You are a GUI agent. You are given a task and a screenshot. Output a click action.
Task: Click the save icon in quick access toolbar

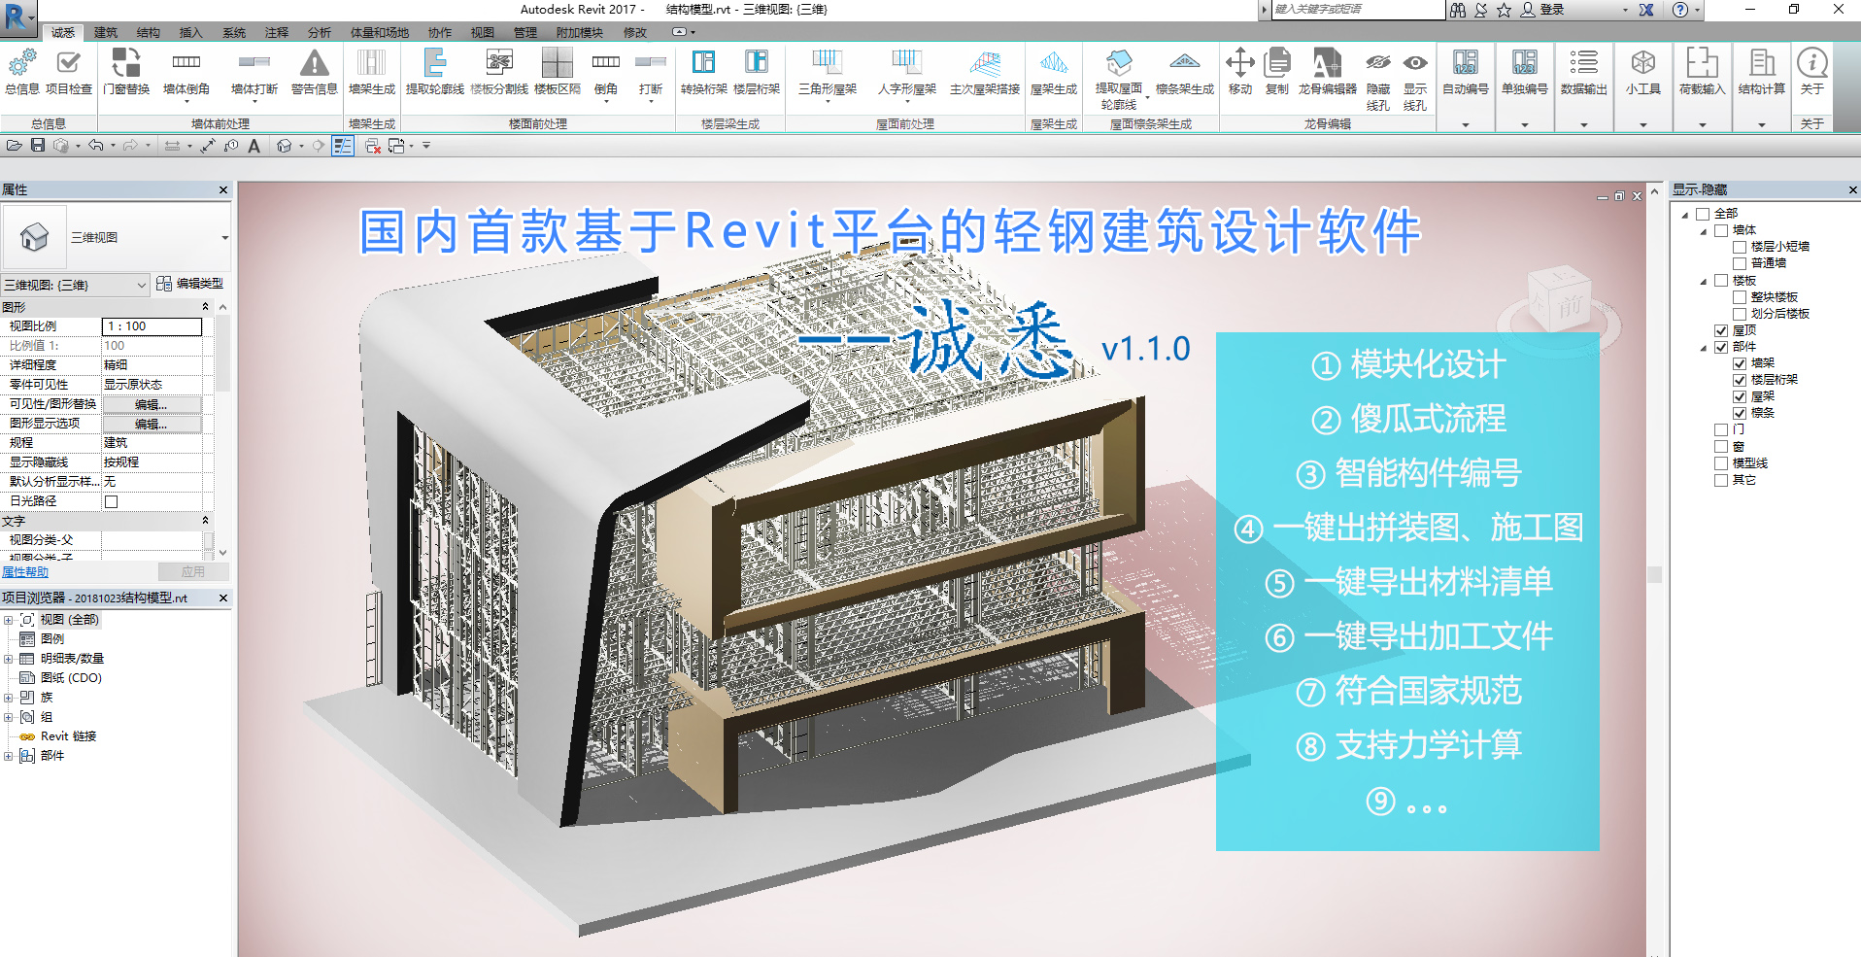(38, 146)
